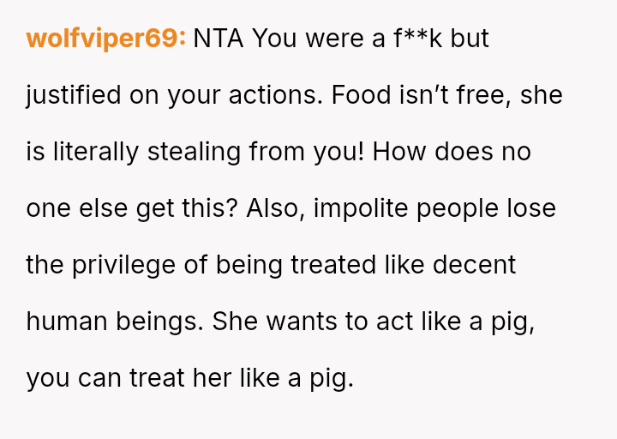Click the word decent

coord(474,265)
